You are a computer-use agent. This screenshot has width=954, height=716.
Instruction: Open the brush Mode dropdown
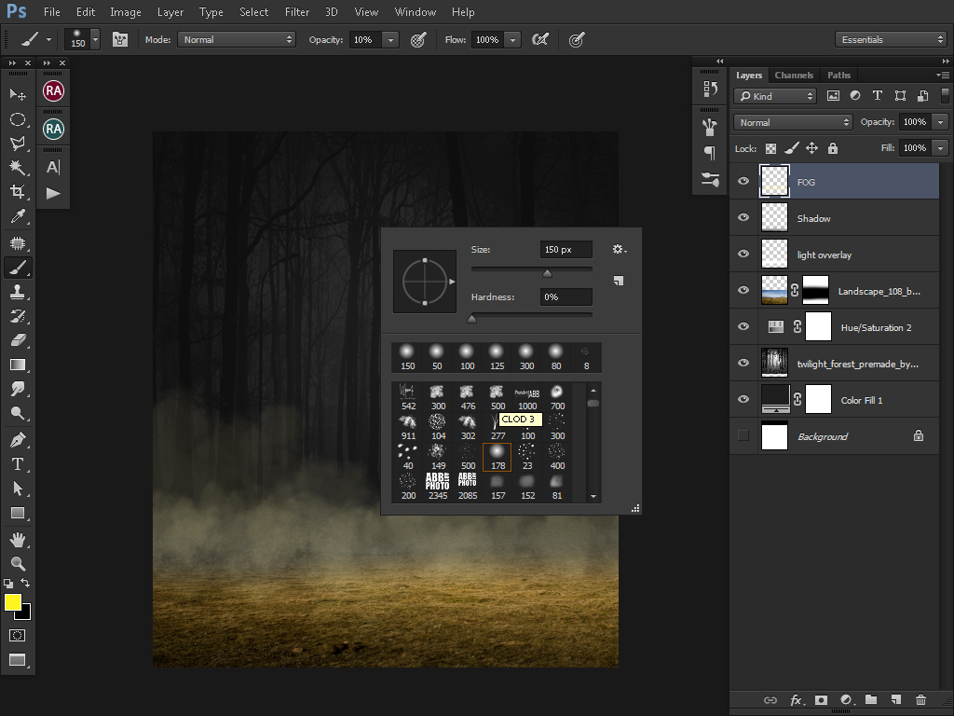click(x=238, y=39)
